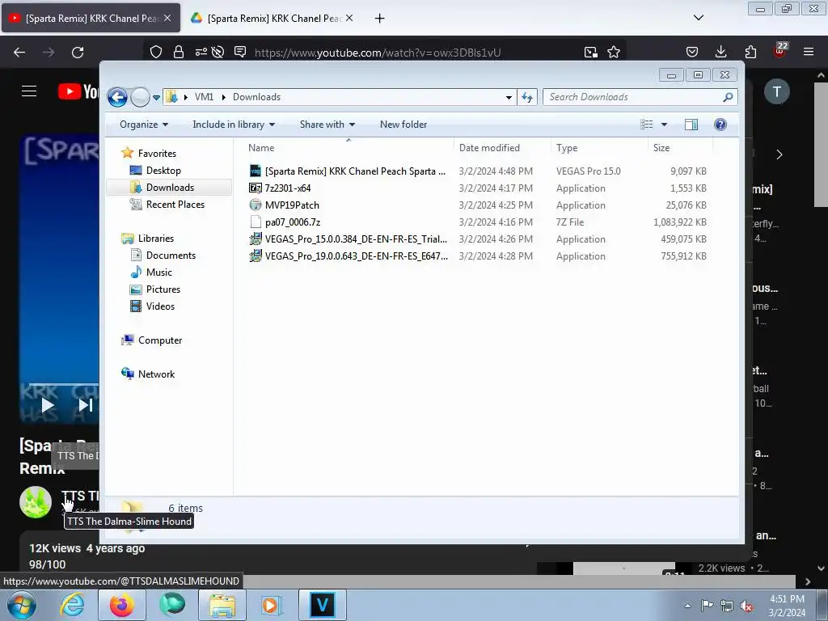828x621 pixels.
Task: Open Firefox extensions button
Action: click(750, 53)
